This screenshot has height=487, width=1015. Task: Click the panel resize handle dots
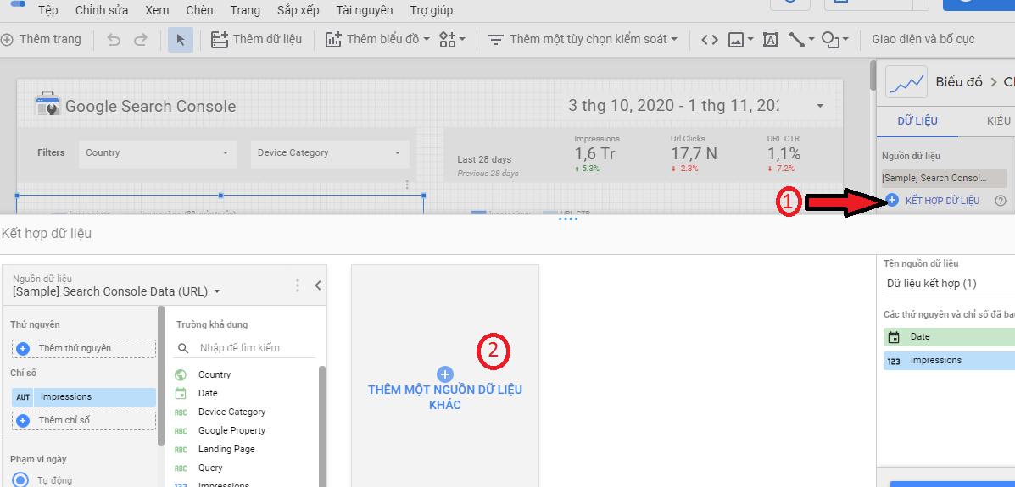pyautogui.click(x=567, y=219)
